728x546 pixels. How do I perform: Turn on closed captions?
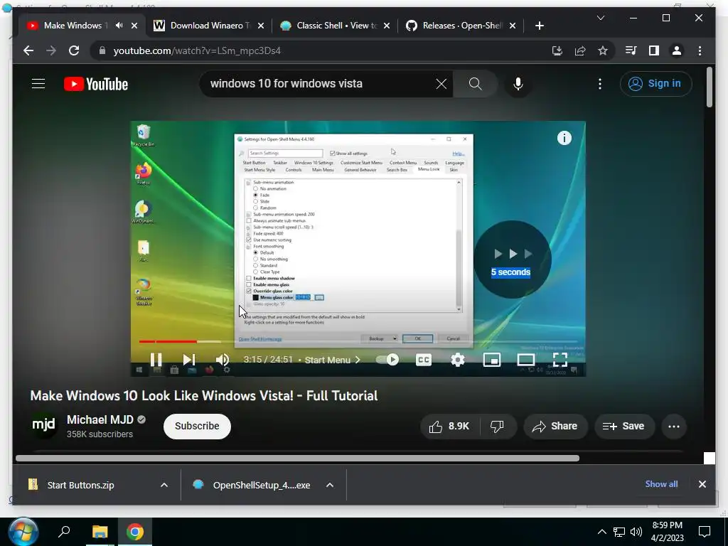[x=424, y=359]
